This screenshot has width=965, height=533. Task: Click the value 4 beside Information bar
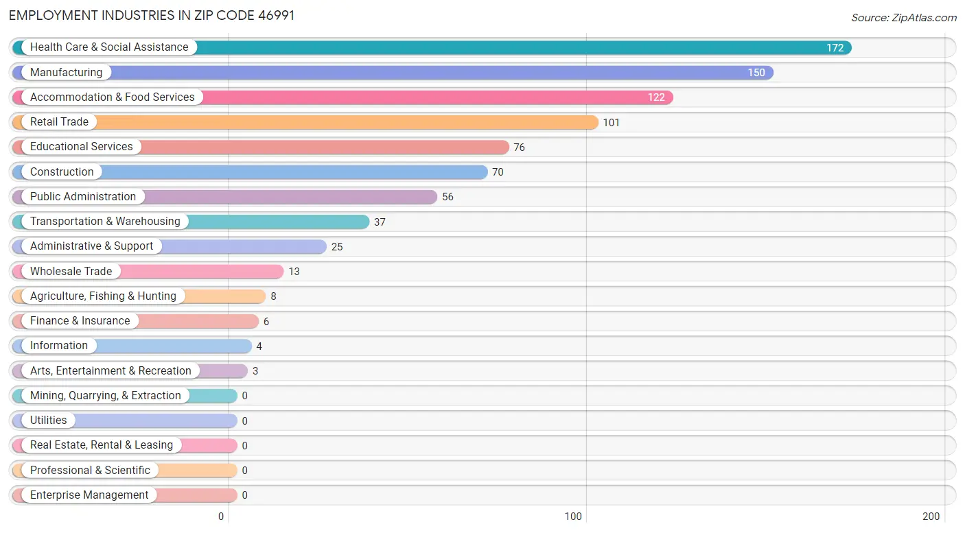[x=259, y=346]
